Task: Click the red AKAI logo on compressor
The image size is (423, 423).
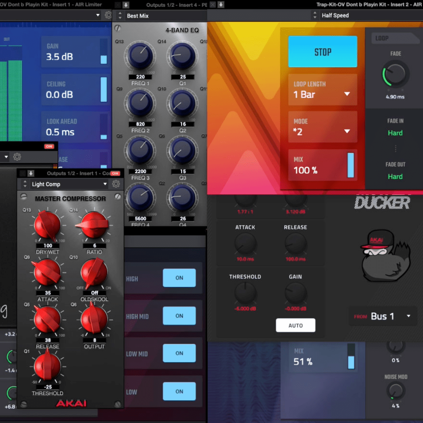Action: click(70, 403)
